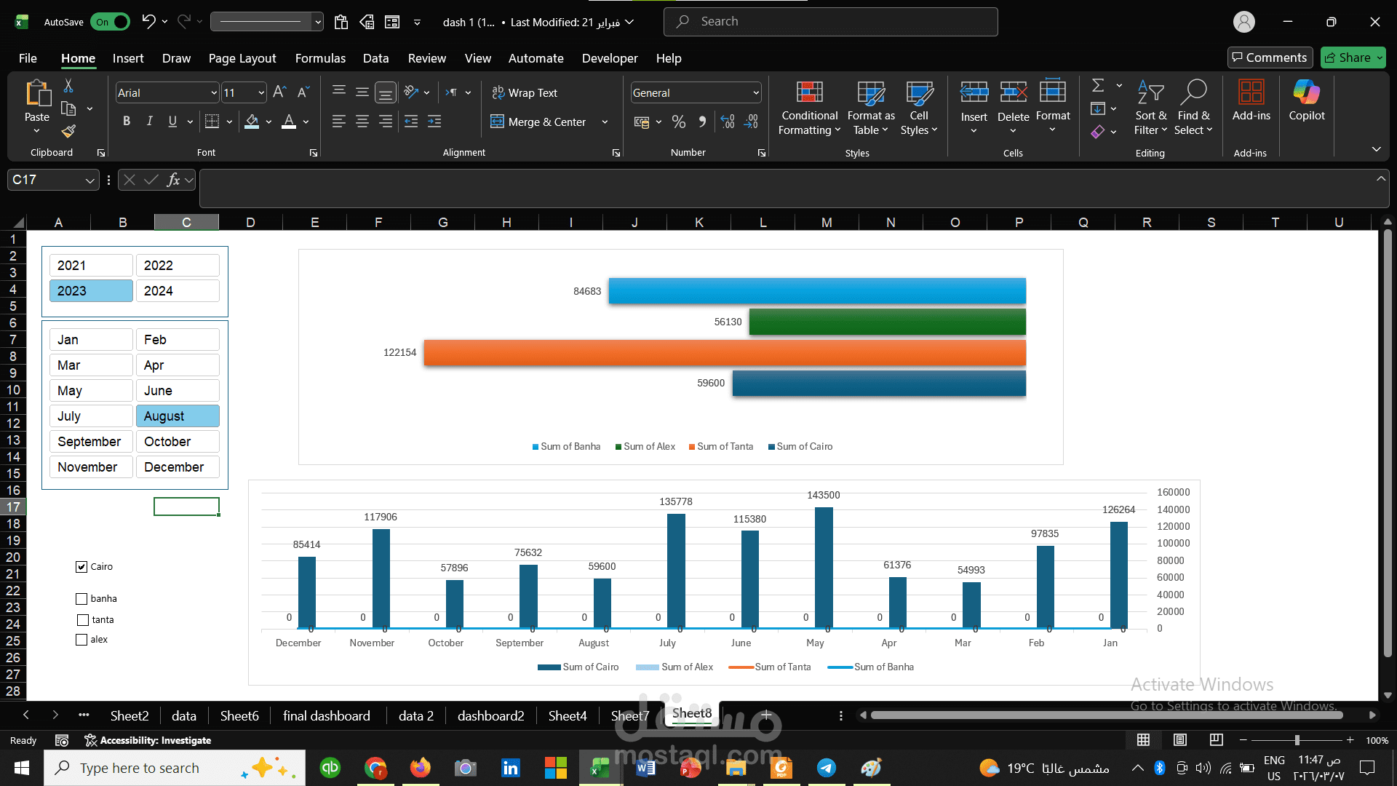This screenshot has height=786, width=1397.
Task: Click the Format Painter brush icon
Action: (68, 131)
